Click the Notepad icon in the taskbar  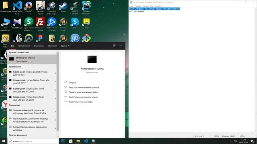[93, 141]
